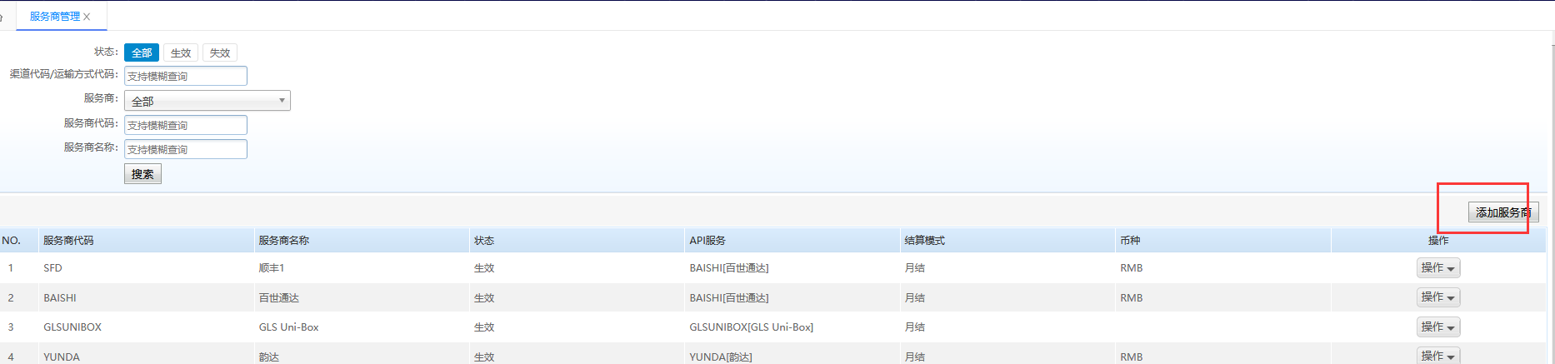Viewport: 1555px width, 364px height.
Task: Focus the 服务商名称 search field
Action: click(x=186, y=149)
